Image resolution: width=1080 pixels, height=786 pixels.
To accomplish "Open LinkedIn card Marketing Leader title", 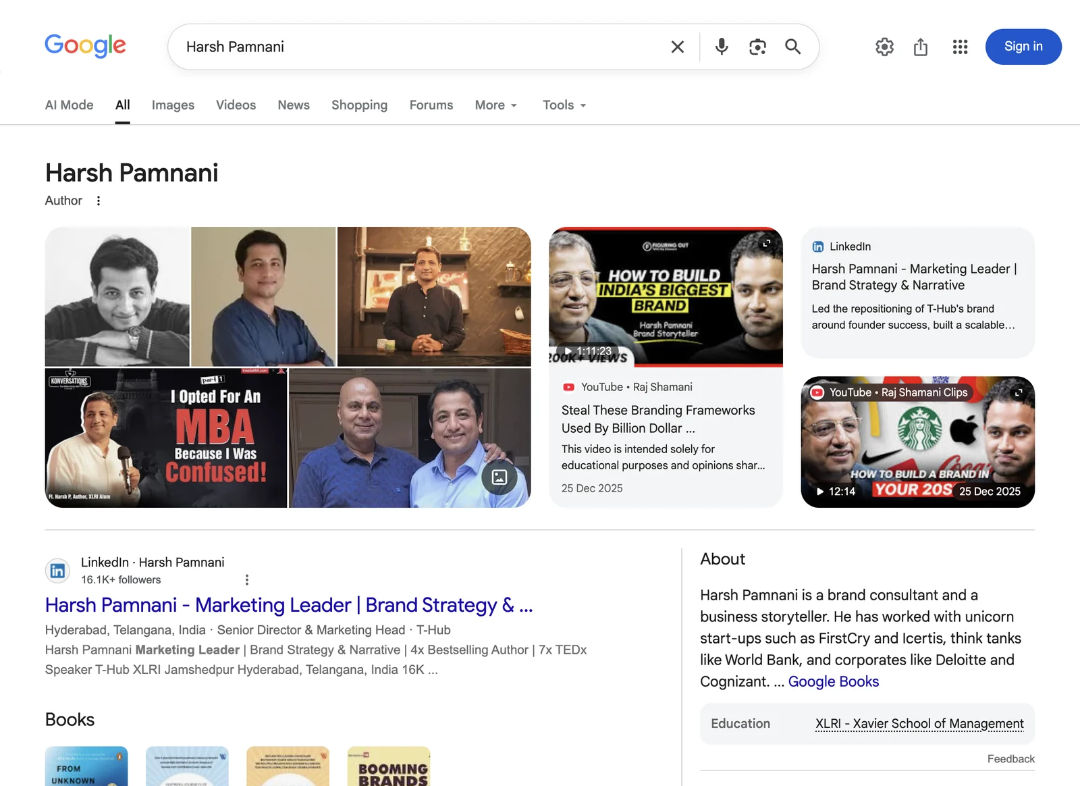I will click(914, 277).
